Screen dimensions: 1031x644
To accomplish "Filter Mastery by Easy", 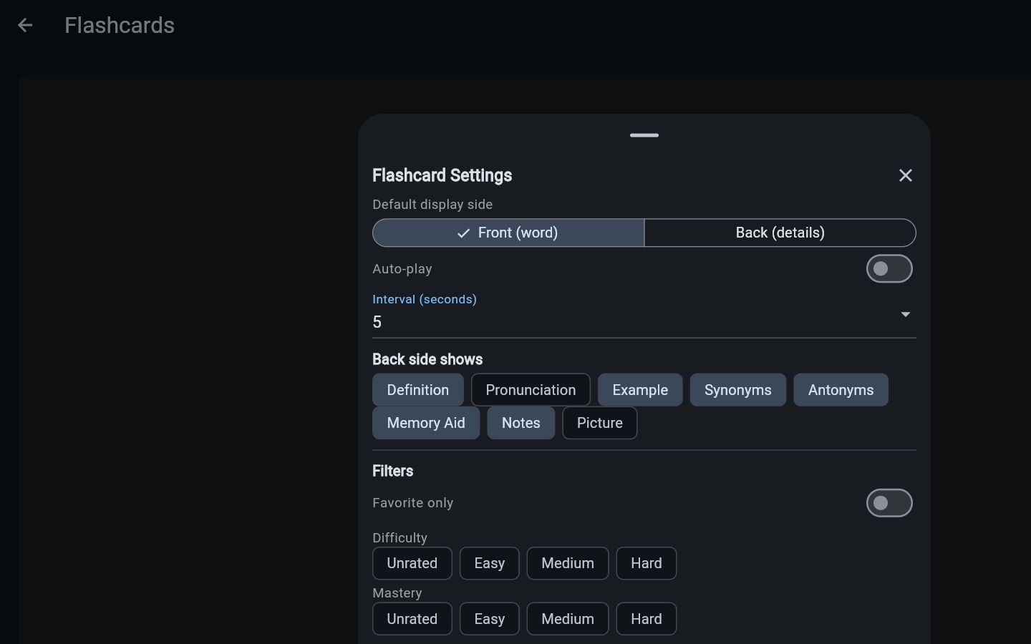I will (490, 619).
